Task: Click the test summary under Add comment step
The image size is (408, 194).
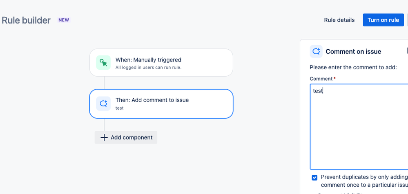Action: pos(119,108)
